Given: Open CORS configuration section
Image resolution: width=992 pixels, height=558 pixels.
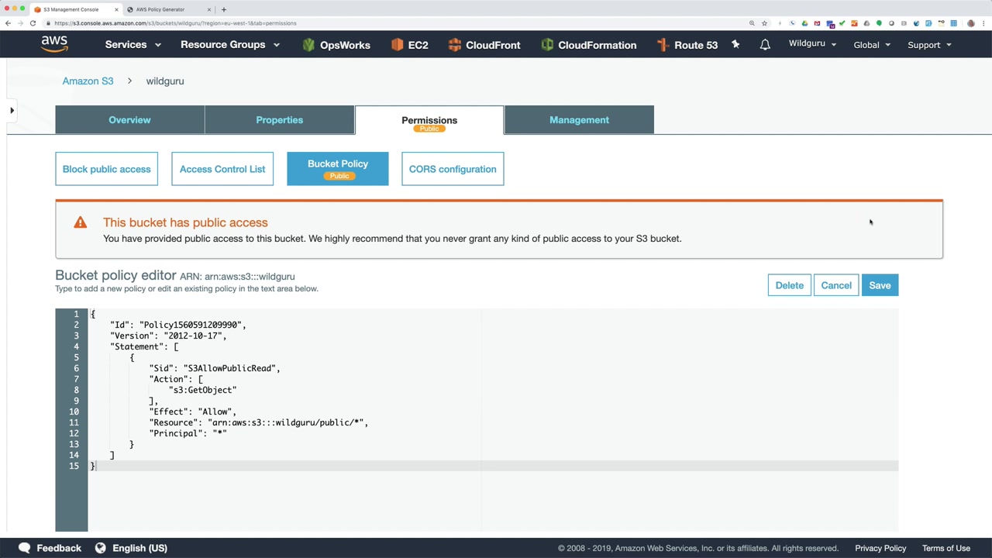Looking at the screenshot, I should 453,169.
